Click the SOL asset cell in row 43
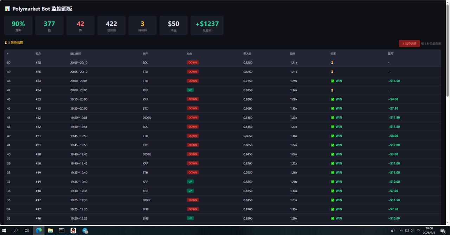 pos(146,126)
